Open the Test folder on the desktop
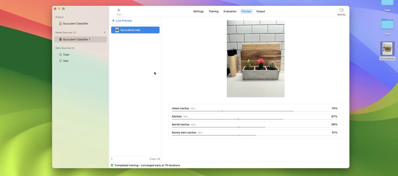This screenshot has width=398, height=176. click(387, 25)
